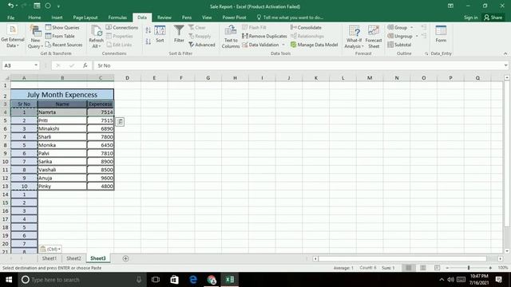
Task: Open Get External Data menu
Action: (x=13, y=37)
